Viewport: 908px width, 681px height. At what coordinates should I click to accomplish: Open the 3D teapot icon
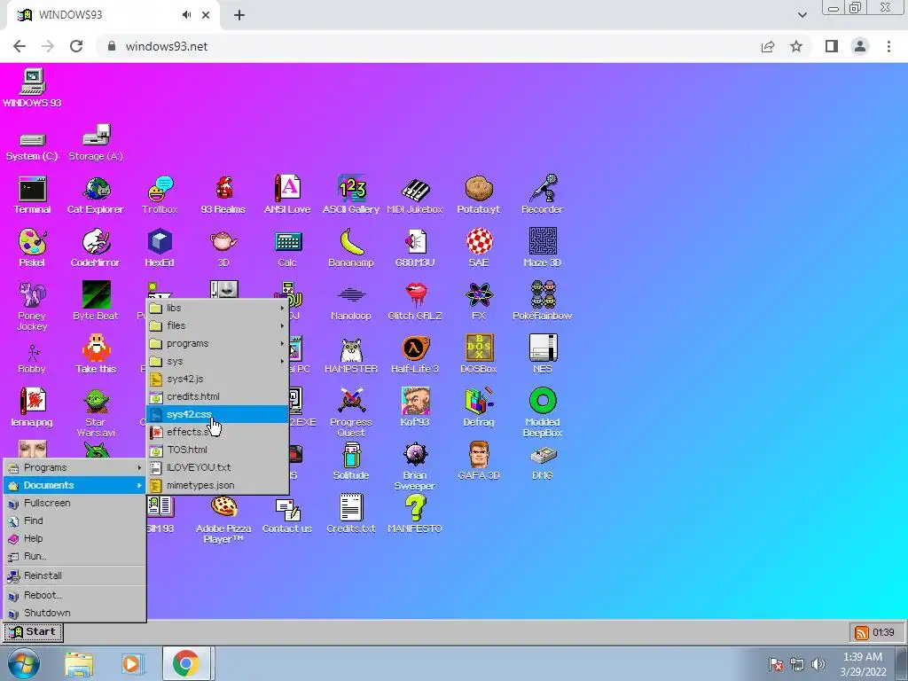pos(223,248)
